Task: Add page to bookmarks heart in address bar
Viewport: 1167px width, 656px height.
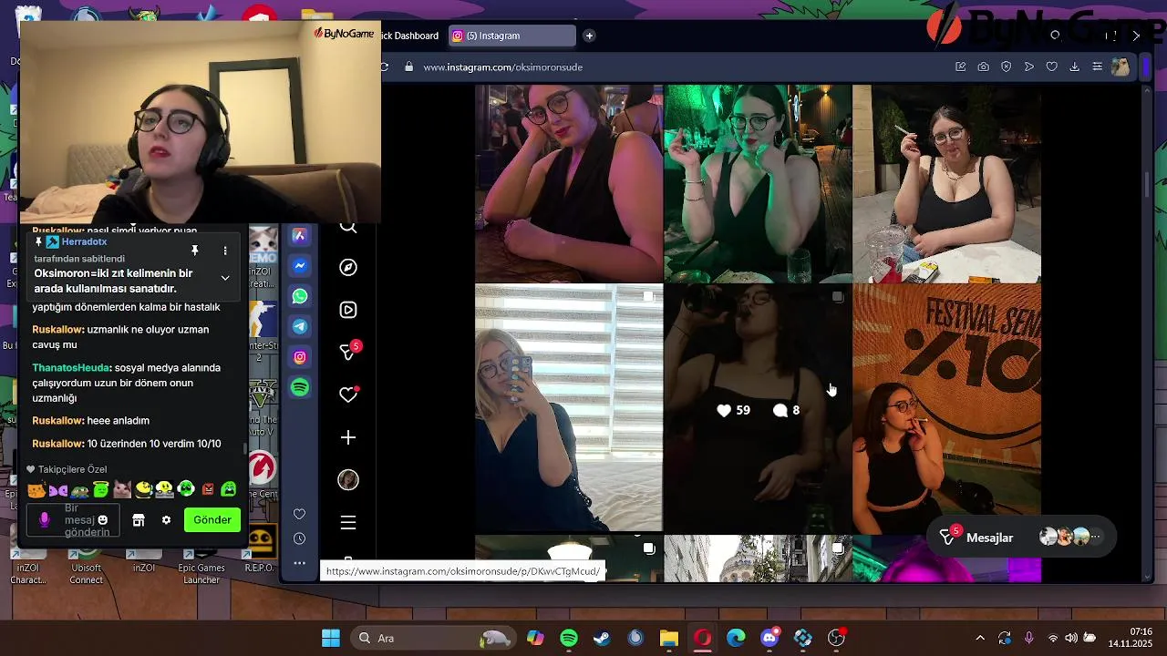Action: click(x=1051, y=67)
